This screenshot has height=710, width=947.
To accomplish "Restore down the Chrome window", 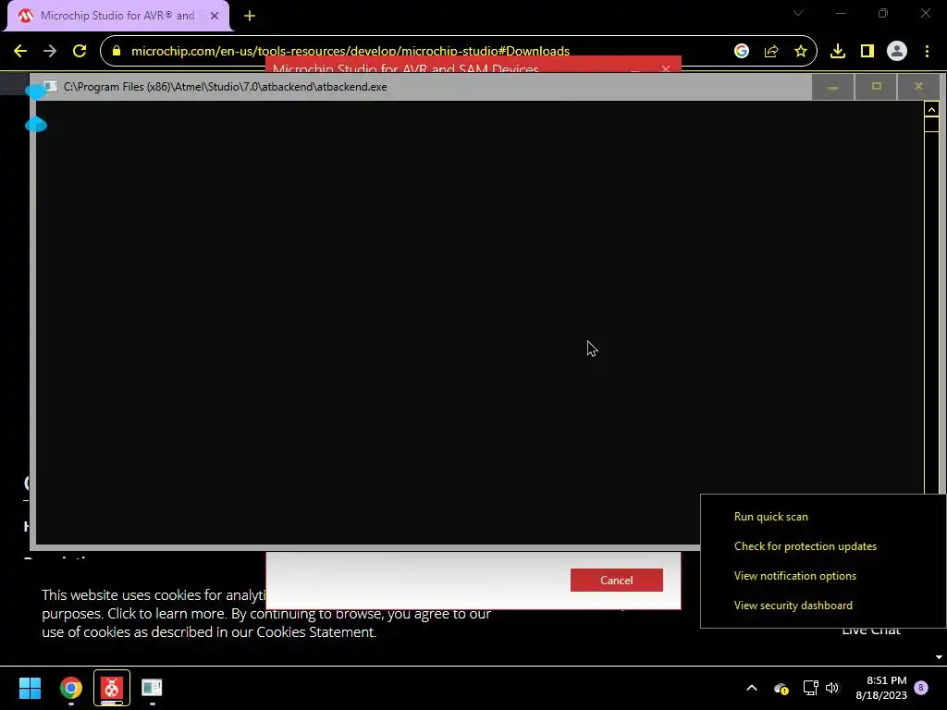I will tap(883, 13).
